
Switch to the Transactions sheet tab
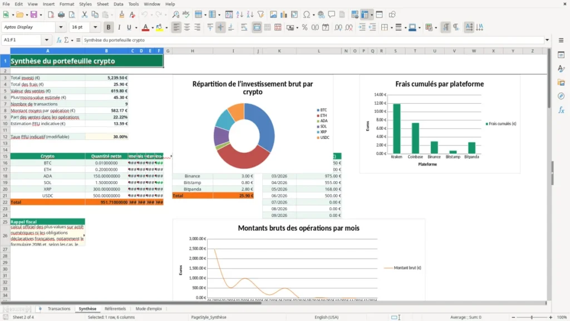(x=59, y=309)
